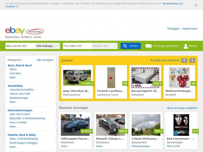The width and height of the screenshot is (203, 152).
Task: Open the Bad Lieutenant DVD cover image
Action: point(181,125)
